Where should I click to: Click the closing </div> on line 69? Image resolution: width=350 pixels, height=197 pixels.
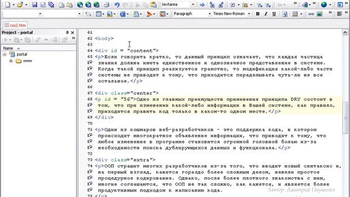point(104,117)
